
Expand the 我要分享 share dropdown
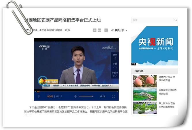(x=119, y=30)
